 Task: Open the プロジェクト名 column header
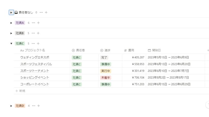click(x=33, y=50)
